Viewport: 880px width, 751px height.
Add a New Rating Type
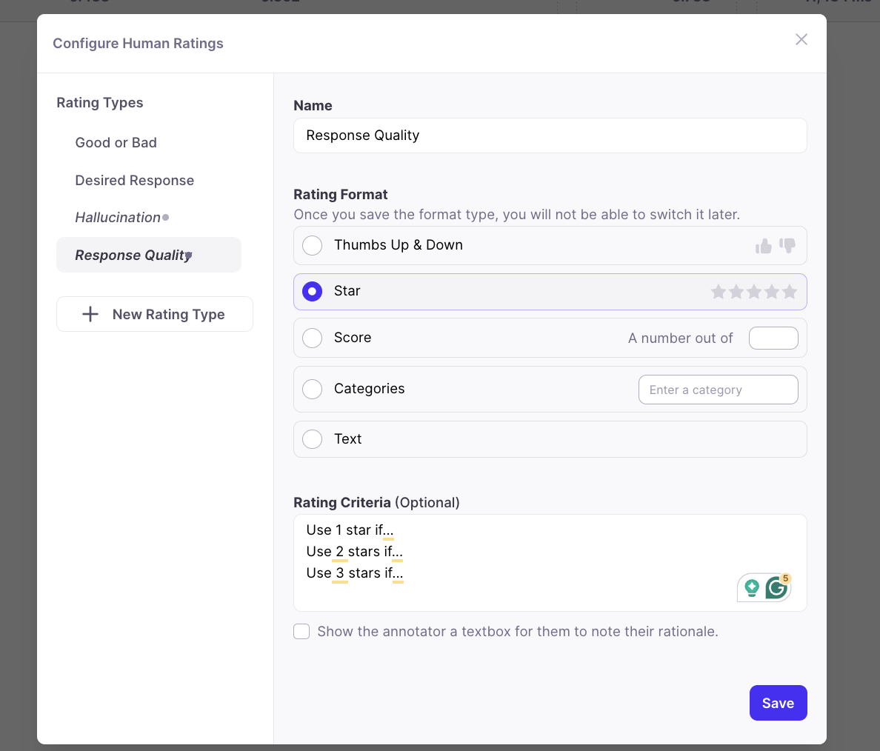click(x=154, y=314)
